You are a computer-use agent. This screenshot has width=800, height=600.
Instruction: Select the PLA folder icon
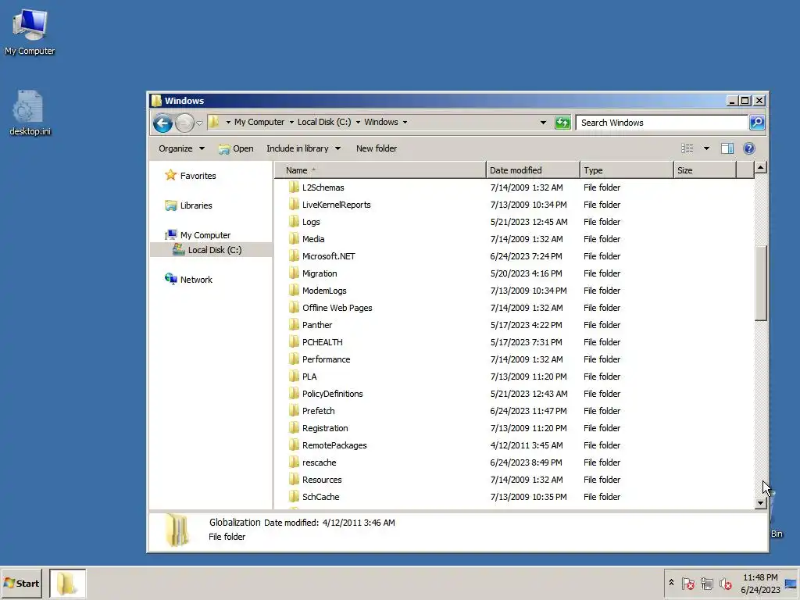click(294, 377)
